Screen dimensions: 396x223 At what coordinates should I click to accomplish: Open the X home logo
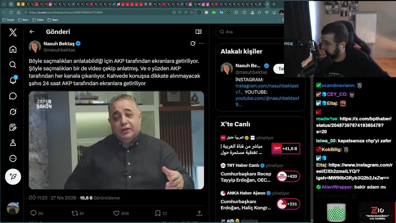[13, 32]
